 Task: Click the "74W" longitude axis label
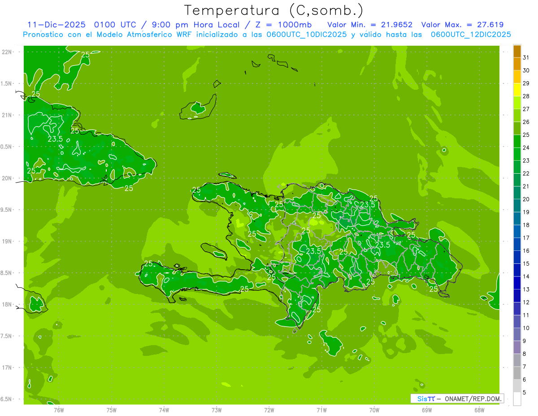tap(164, 410)
